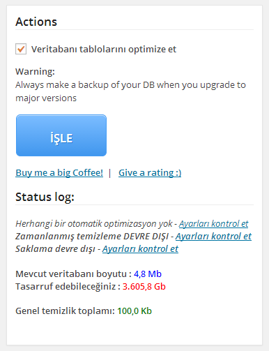Open Ayarları kontrol et beside Saklama devre dışı

click(140, 248)
